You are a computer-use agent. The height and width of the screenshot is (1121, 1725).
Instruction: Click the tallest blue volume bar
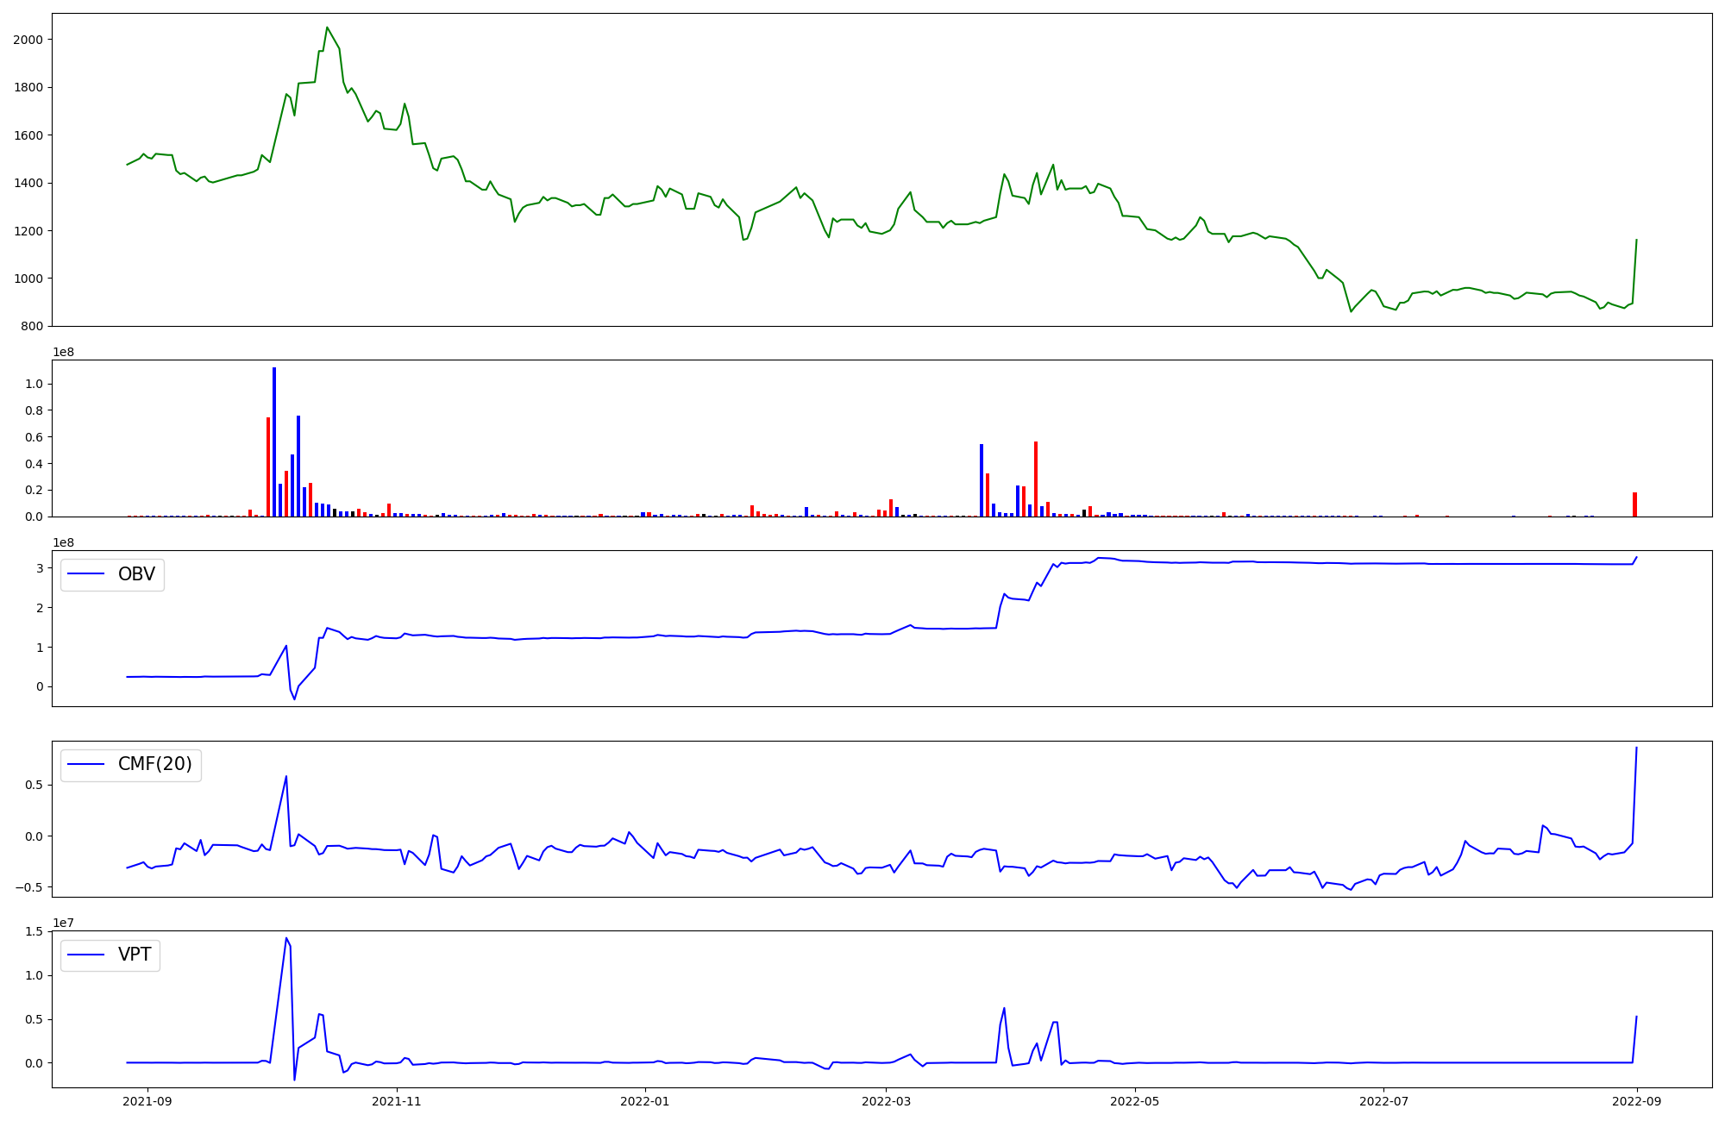[x=274, y=440]
